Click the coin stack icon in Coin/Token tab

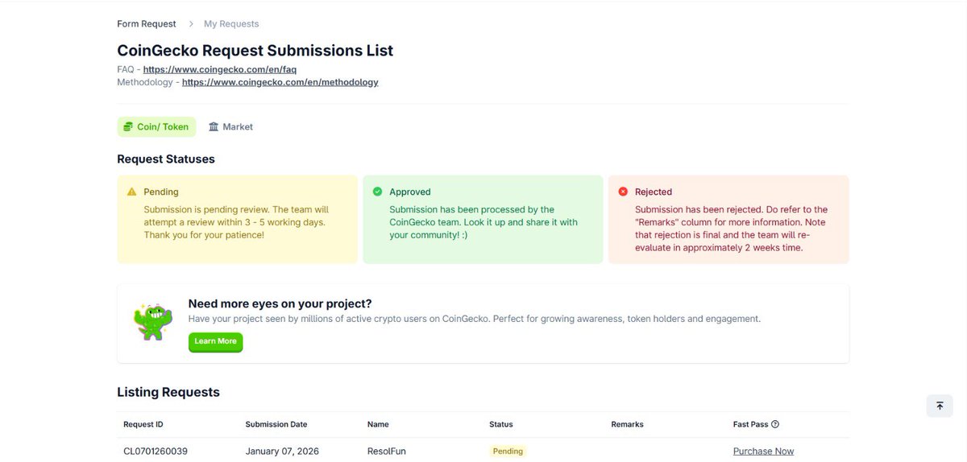click(128, 126)
